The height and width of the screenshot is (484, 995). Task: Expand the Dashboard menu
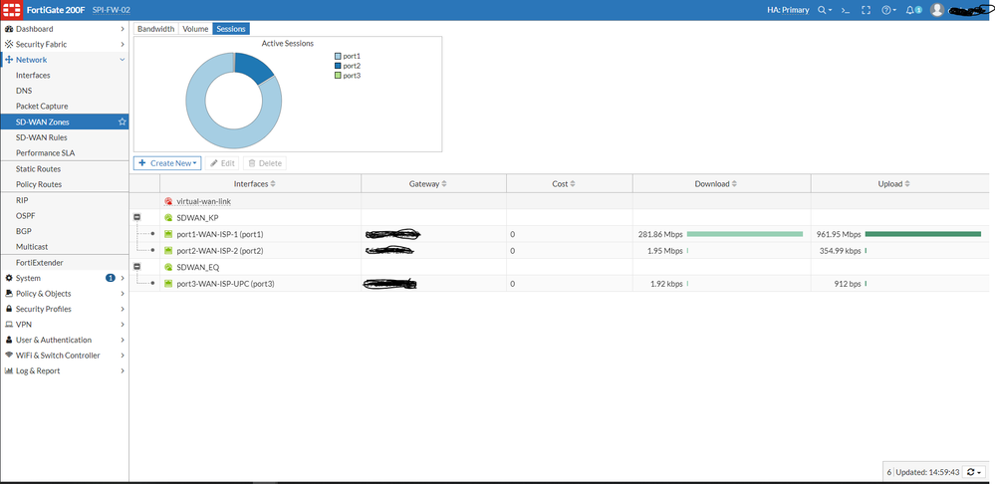(123, 29)
